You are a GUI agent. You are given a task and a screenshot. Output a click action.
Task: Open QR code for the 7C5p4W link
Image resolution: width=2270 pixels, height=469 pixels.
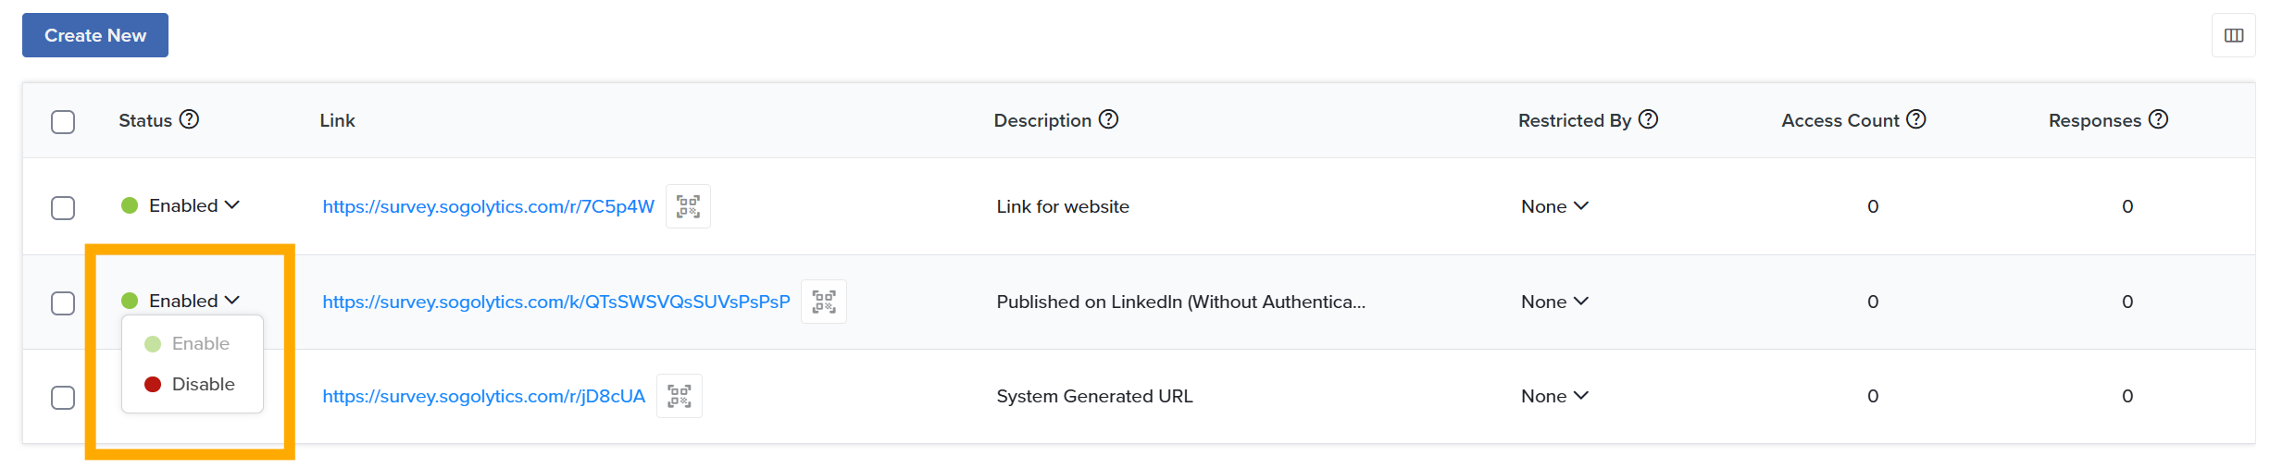pyautogui.click(x=688, y=206)
